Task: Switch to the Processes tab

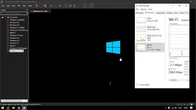Action: tap(140, 13)
